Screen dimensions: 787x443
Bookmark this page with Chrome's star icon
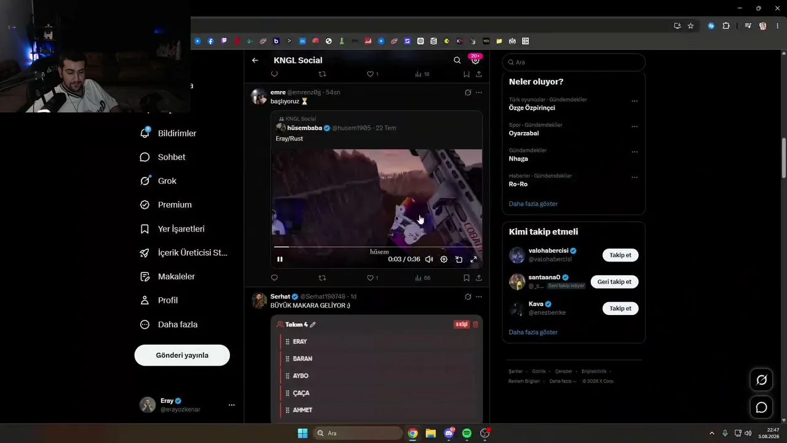coord(690,26)
